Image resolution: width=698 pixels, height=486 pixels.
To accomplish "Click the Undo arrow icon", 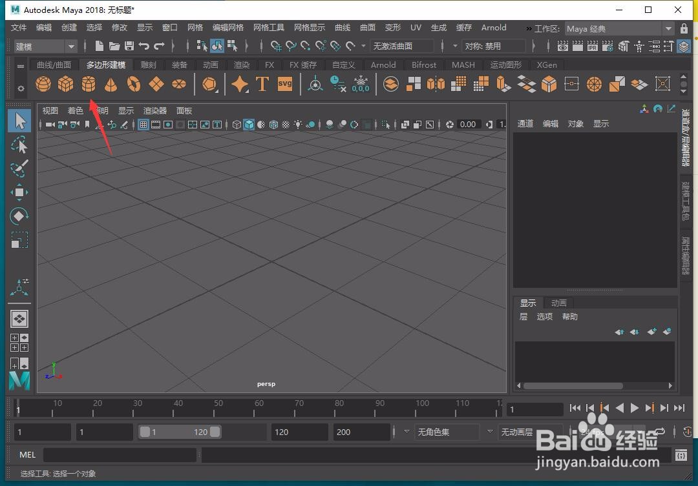I will tap(143, 46).
